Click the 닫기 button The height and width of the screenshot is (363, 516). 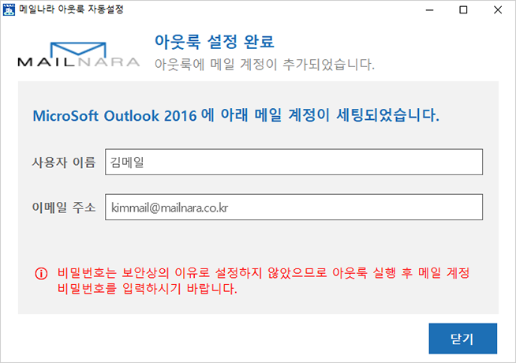(462, 339)
